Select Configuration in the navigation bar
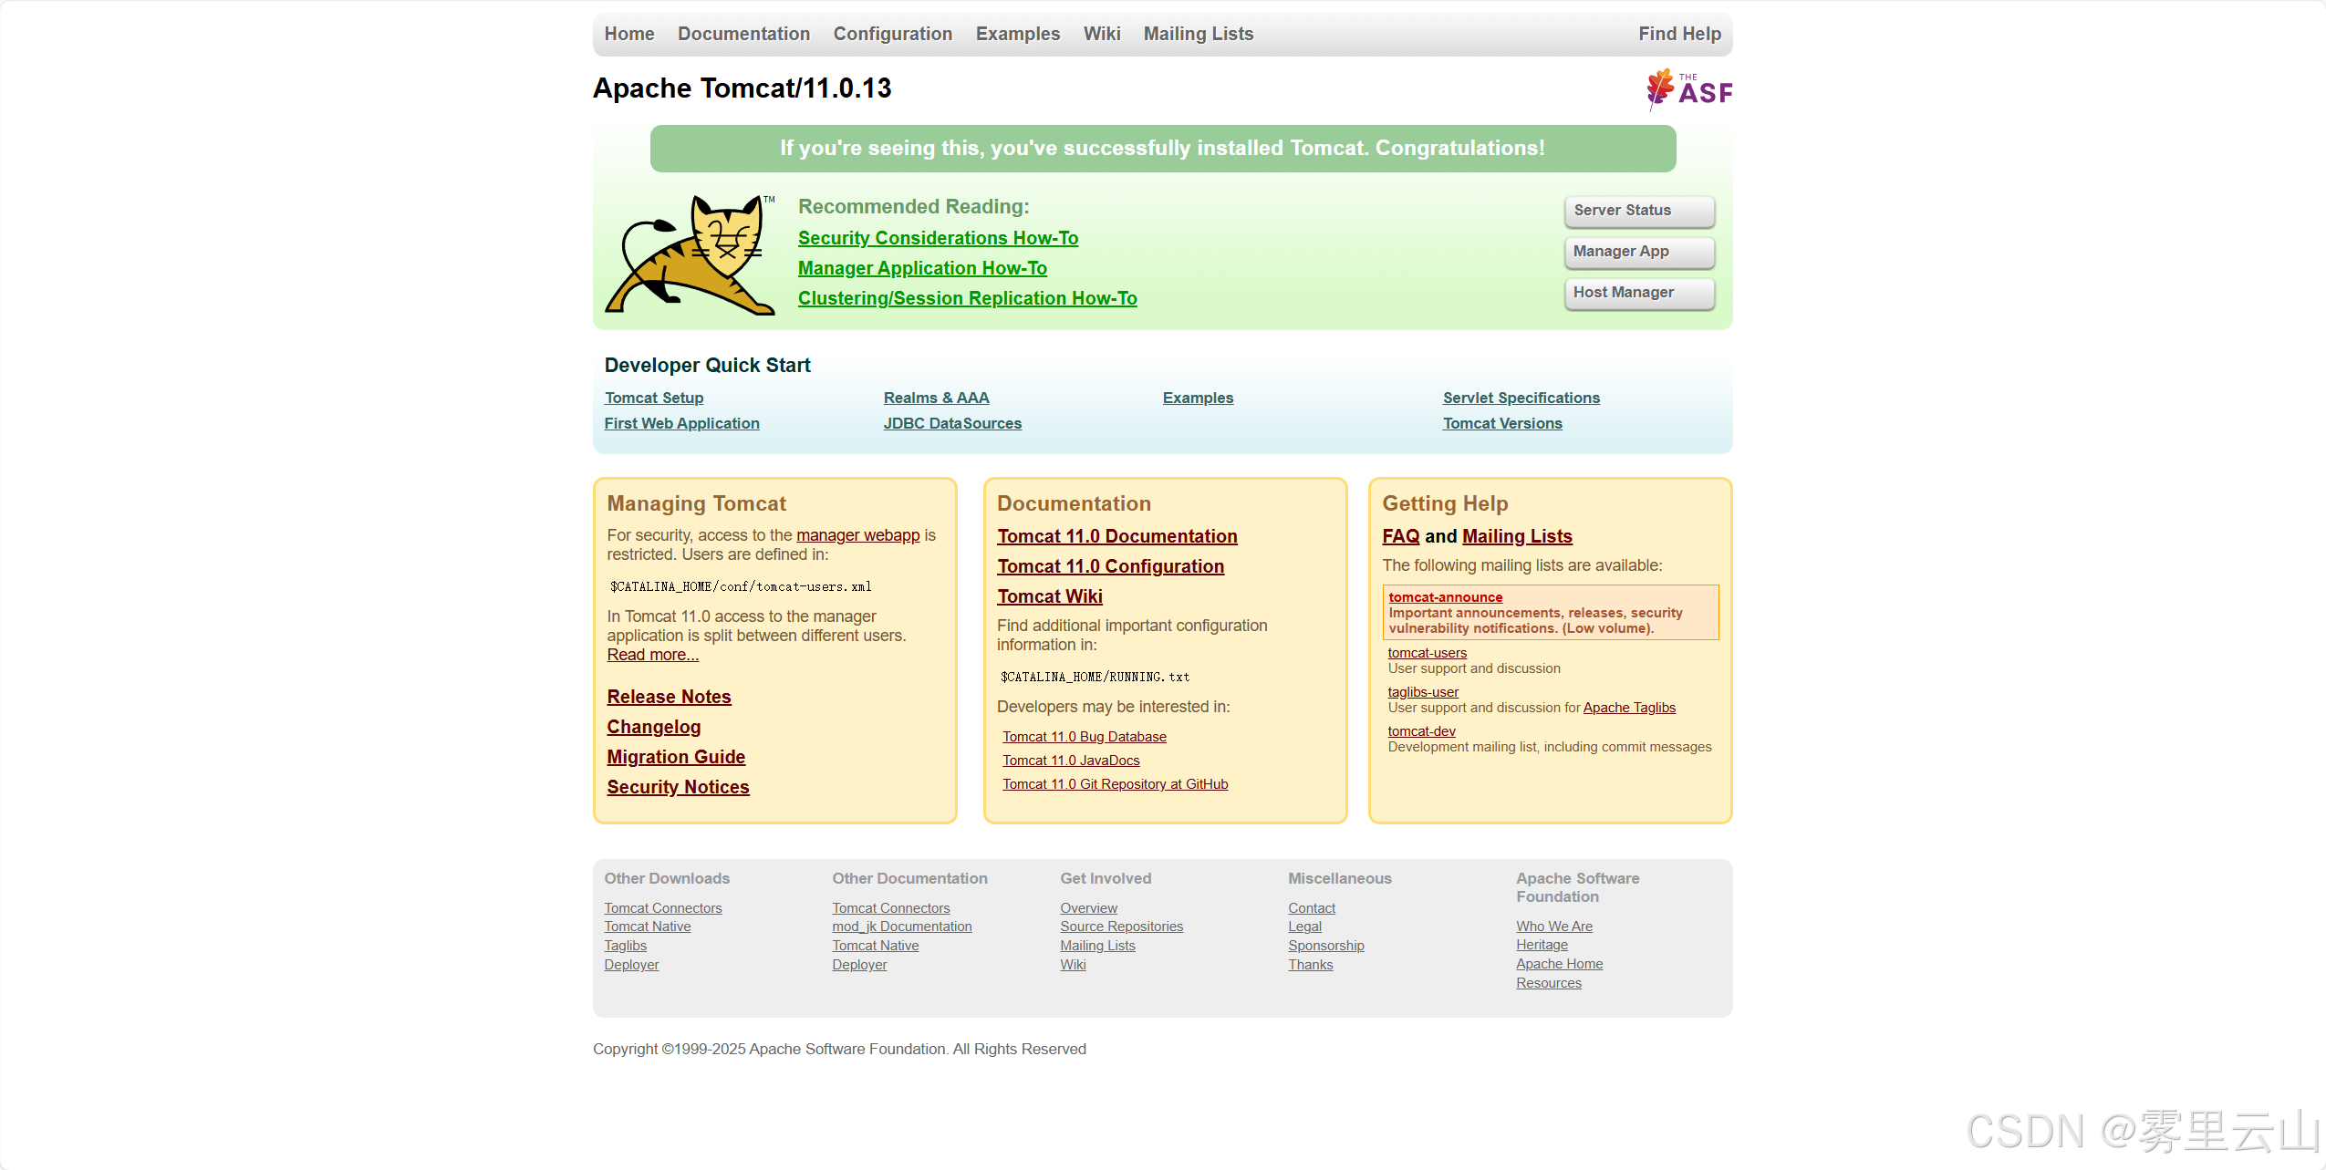Viewport: 2326px width, 1170px height. coord(892,34)
